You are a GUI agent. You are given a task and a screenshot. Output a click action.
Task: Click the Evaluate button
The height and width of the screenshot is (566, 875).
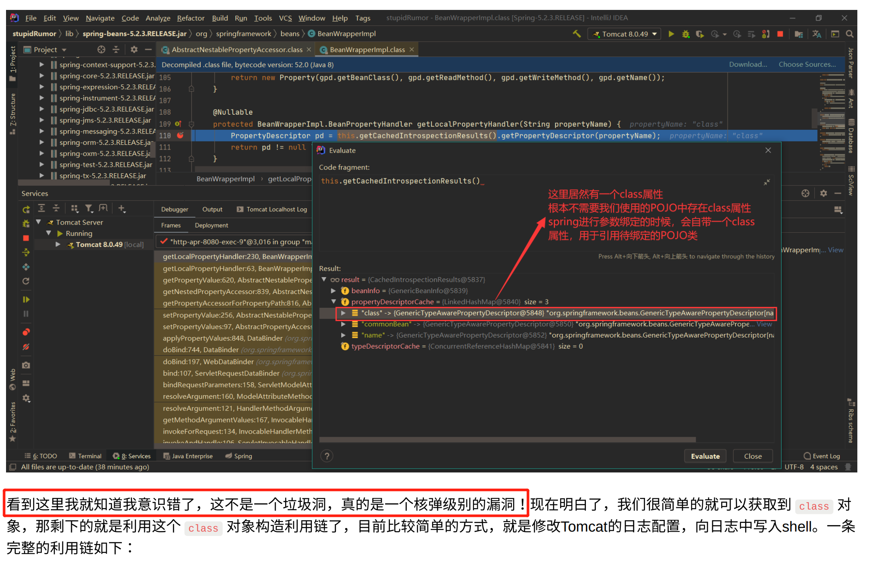(705, 456)
